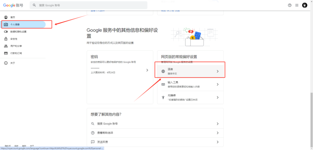313x150 pixels.
Task: Click the 付款和订阅 credit card icon
Action: pyautogui.click(x=6, y=53)
